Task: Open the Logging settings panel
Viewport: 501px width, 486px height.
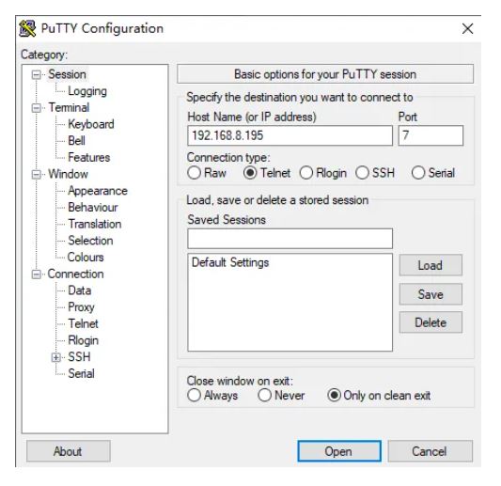Action: coord(87,91)
